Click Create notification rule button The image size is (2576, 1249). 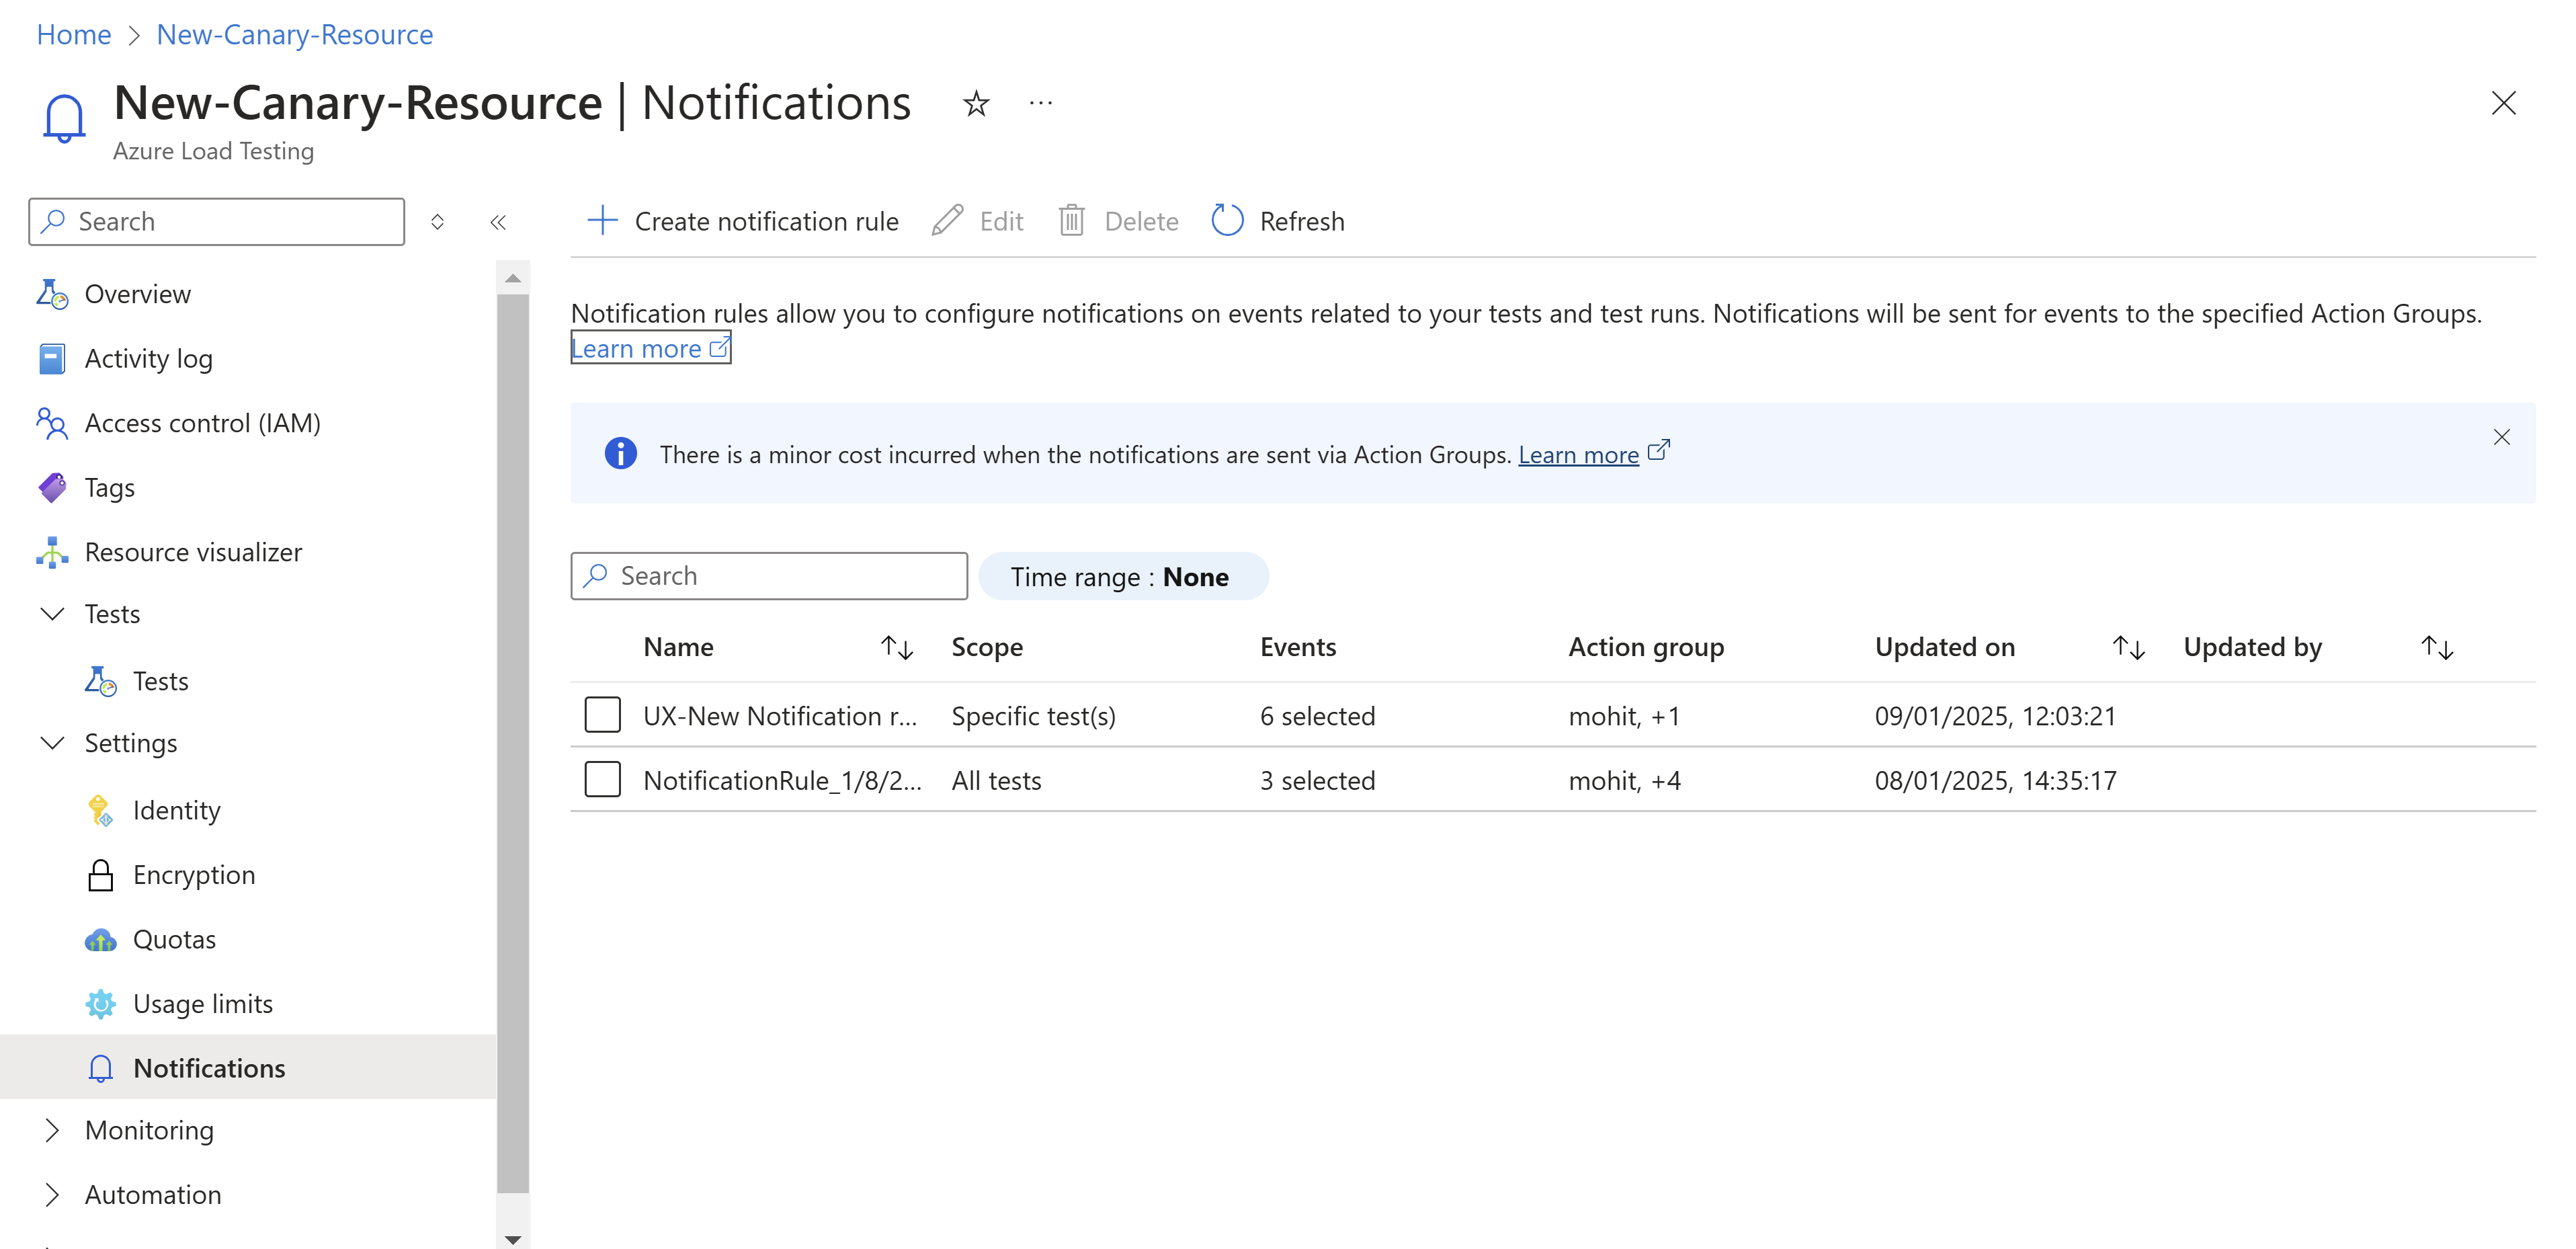(742, 221)
